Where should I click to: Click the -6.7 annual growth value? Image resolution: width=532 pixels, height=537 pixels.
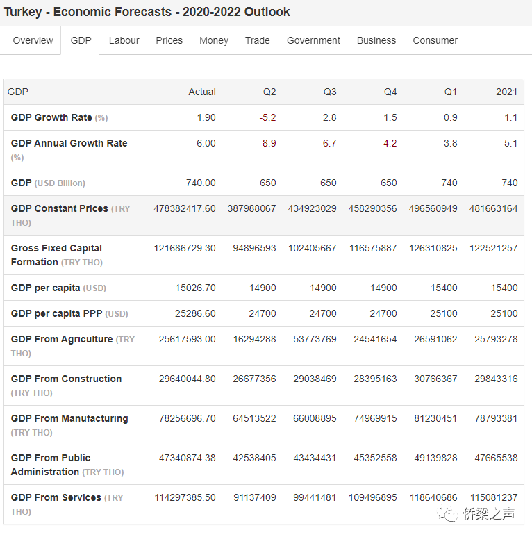click(328, 143)
